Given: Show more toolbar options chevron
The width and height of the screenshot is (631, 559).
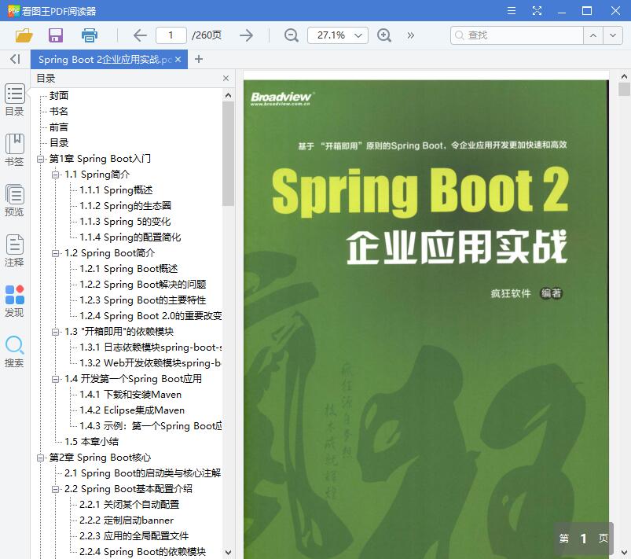Looking at the screenshot, I should [x=410, y=35].
